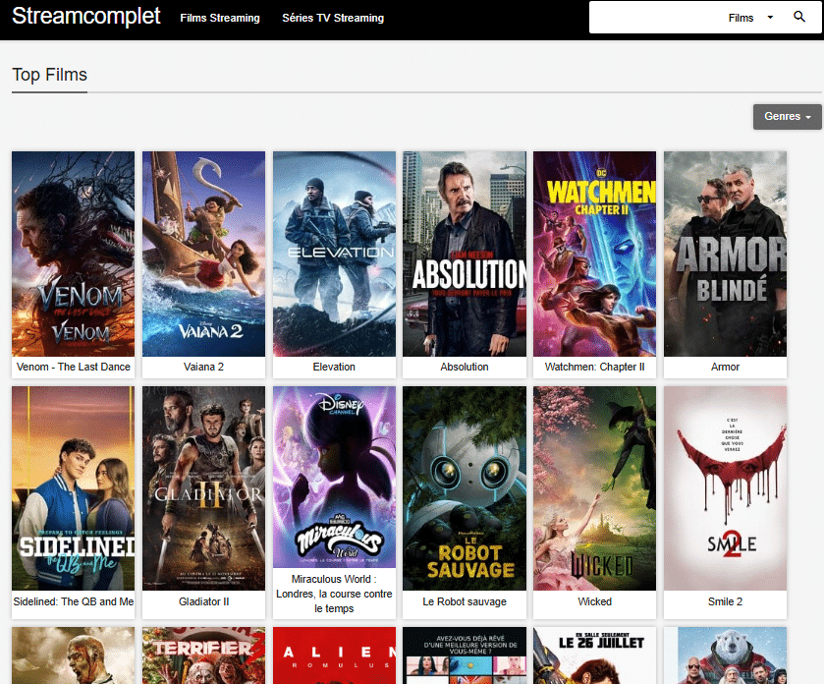The height and width of the screenshot is (684, 824).
Task: Select the Alien Romulus poster
Action: click(x=334, y=655)
